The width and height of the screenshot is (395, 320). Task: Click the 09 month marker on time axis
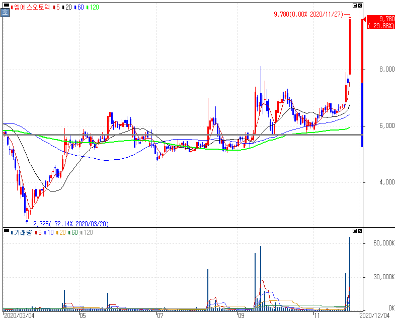tap(241, 315)
